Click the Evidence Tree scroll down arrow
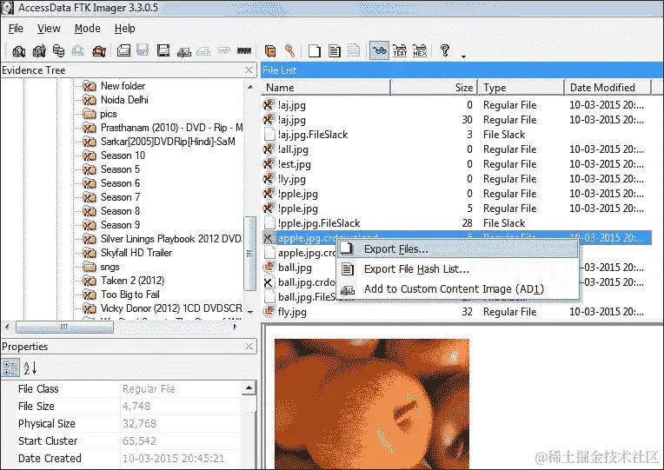The width and height of the screenshot is (664, 470). (250, 313)
